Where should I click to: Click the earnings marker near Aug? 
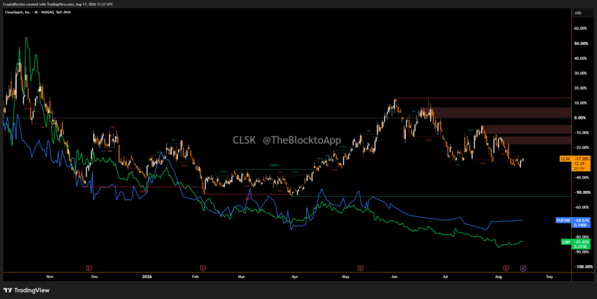coord(505,268)
